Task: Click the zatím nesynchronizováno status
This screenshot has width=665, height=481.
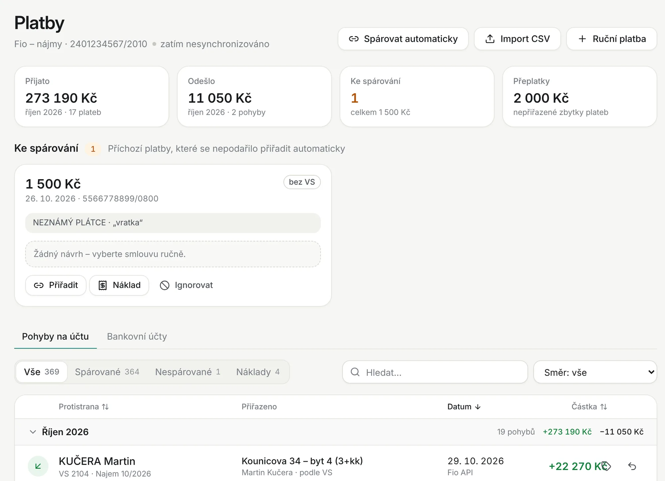Action: coord(215,44)
